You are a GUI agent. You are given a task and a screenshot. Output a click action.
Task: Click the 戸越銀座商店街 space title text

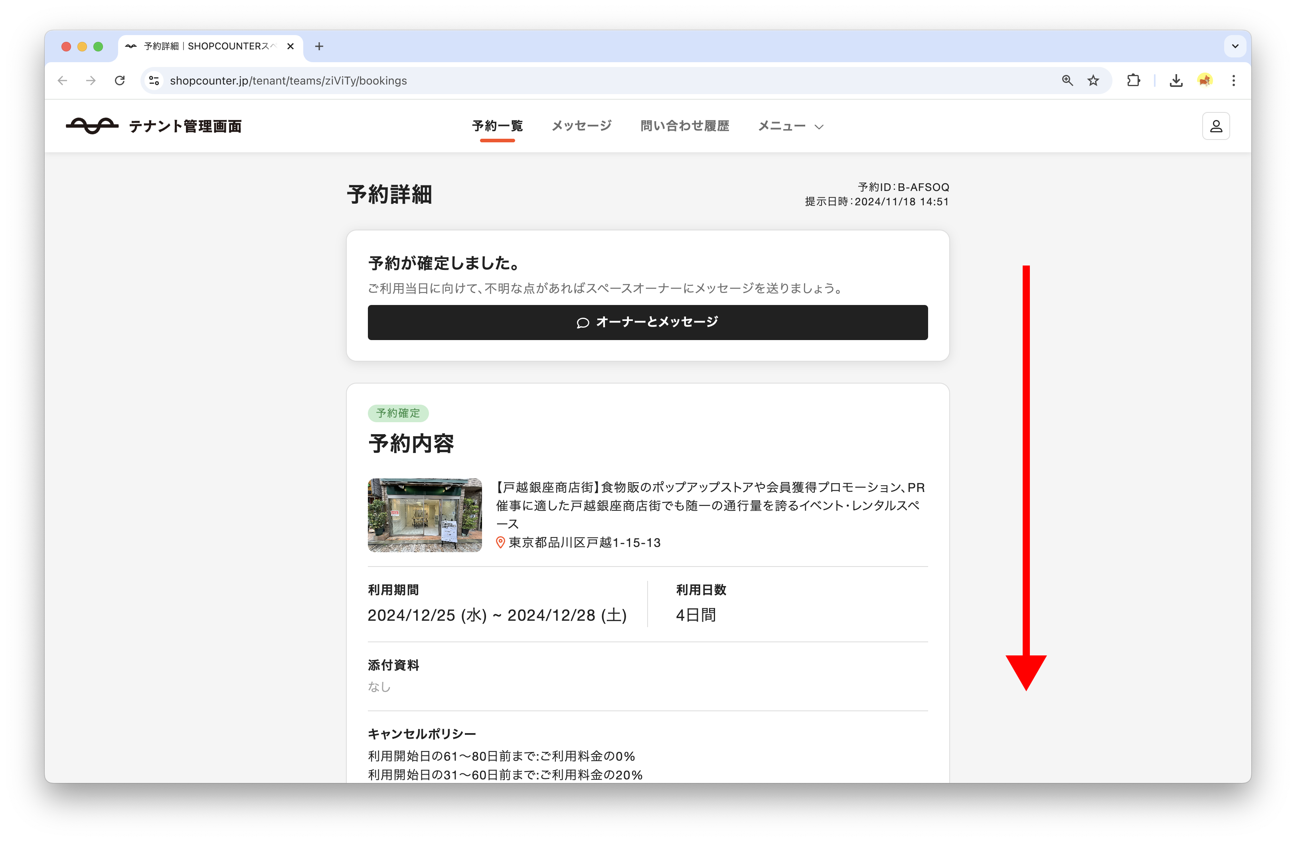[x=710, y=505]
